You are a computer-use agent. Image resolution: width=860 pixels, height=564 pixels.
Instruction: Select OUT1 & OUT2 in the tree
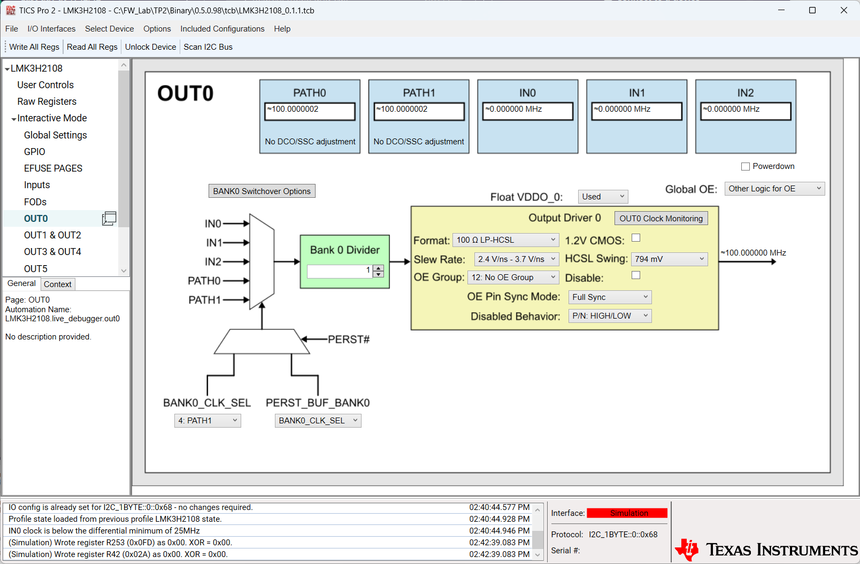52,235
